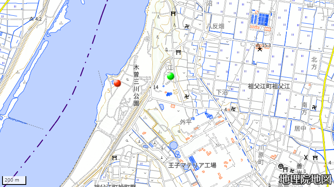This screenshot has width=334, height=187.
Task: Click the 祖父江町祖父江 place name
Action: coord(269,86)
